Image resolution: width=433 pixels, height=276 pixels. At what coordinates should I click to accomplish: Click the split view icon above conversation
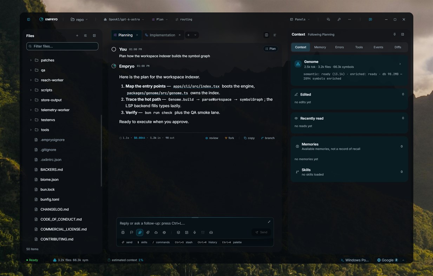267,35
